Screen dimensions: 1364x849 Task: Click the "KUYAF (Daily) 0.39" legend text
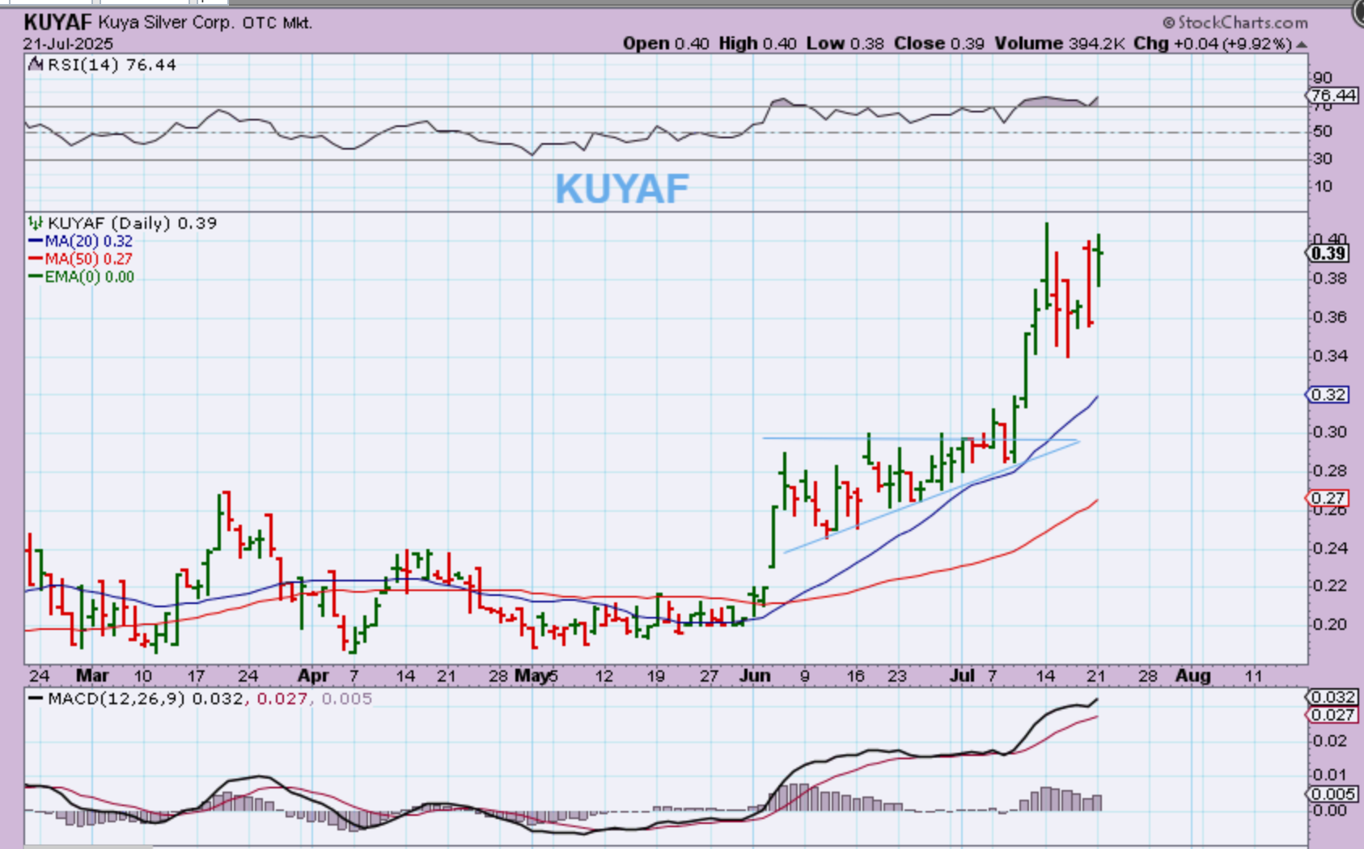(133, 223)
